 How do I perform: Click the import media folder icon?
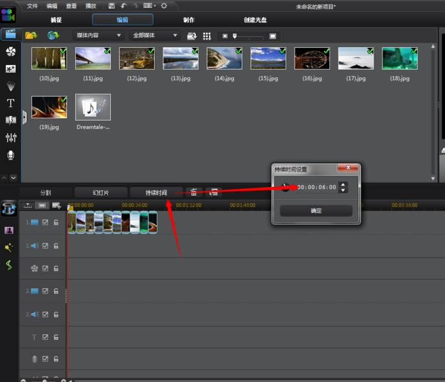tap(31, 36)
